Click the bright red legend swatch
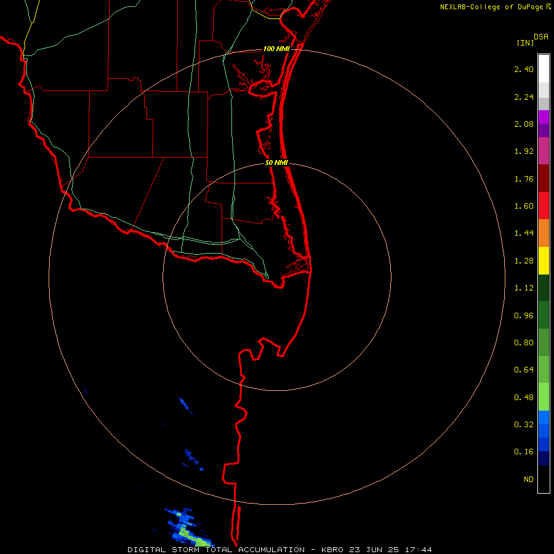Image resolution: width=554 pixels, height=554 pixels. click(544, 206)
